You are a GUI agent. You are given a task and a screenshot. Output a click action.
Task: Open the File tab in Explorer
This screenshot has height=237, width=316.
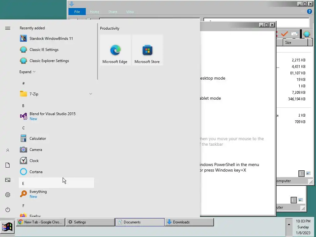pyautogui.click(x=77, y=12)
